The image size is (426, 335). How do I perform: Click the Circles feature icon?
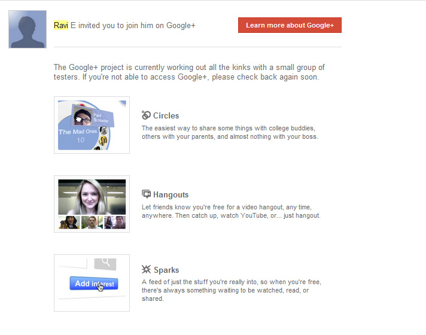click(146, 115)
